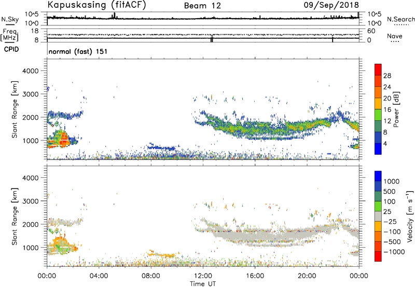Click the 100 label on Velocity colorbar
This screenshot has height=287, width=415.
(391, 202)
